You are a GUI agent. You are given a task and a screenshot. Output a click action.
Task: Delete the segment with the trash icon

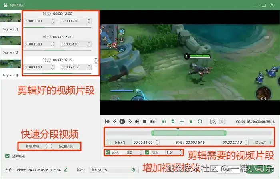[x=173, y=121]
